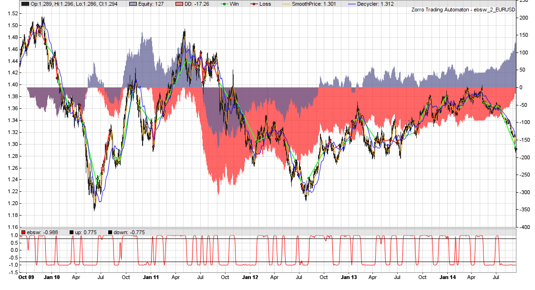
Task: Click the 'Equity: 127' legend label
Action: click(x=151, y=4)
